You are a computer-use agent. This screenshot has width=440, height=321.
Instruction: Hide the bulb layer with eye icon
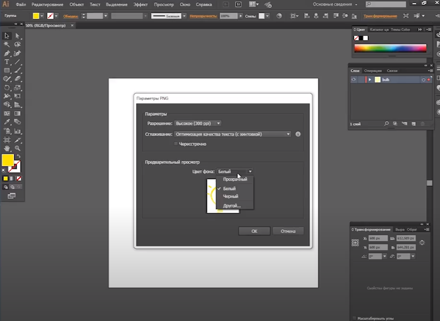tap(354, 80)
